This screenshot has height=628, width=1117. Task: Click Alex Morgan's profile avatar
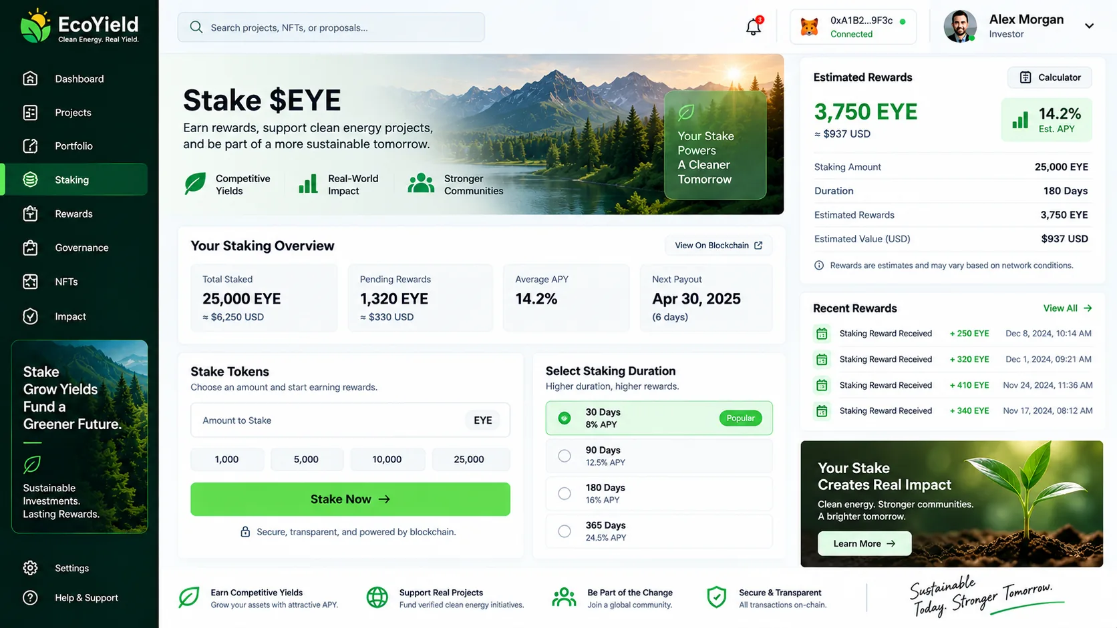click(x=960, y=27)
